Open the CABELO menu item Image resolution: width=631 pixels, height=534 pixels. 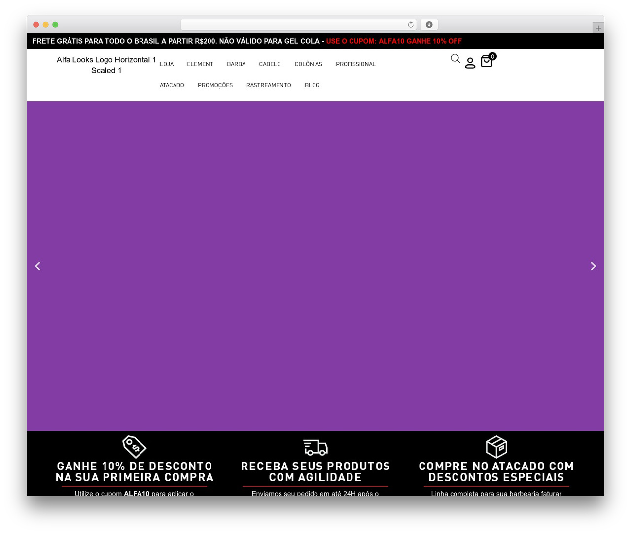point(270,64)
